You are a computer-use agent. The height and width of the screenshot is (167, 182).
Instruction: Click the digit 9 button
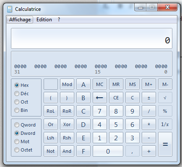133,111
